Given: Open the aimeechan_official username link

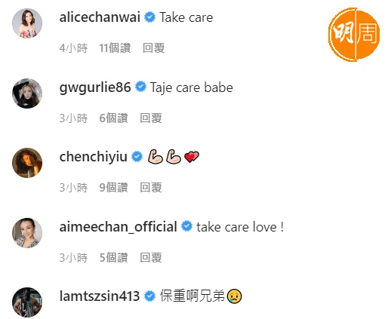Looking at the screenshot, I should click(119, 226).
